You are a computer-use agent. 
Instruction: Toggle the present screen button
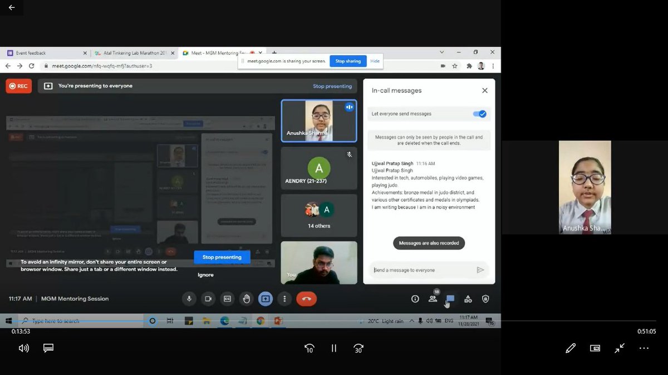[265, 298]
